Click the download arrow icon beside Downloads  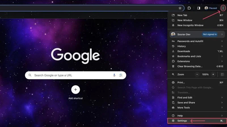tap(173, 51)
